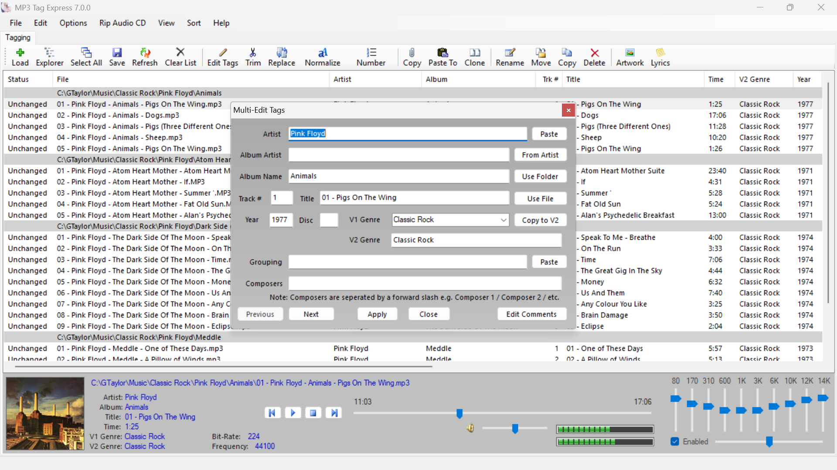
Task: Toggle the equalizer Enabled checkbox
Action: 675,442
